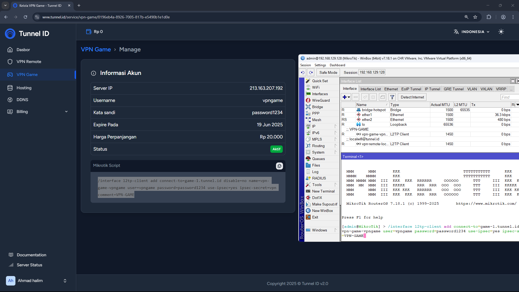Open VPN Remote in Tunnel ID sidebar

point(29,62)
